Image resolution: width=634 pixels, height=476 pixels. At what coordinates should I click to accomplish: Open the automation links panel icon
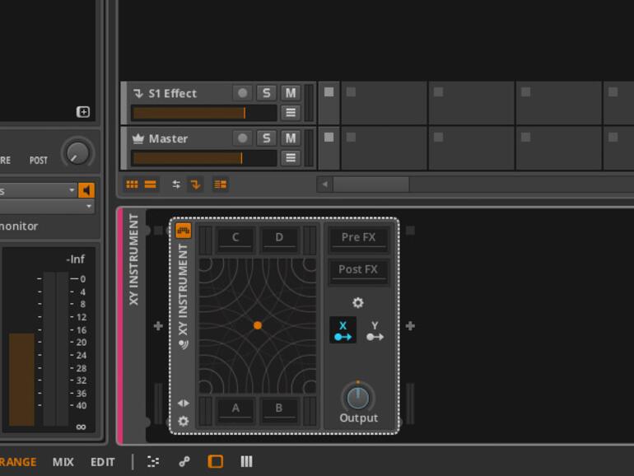tap(184, 462)
